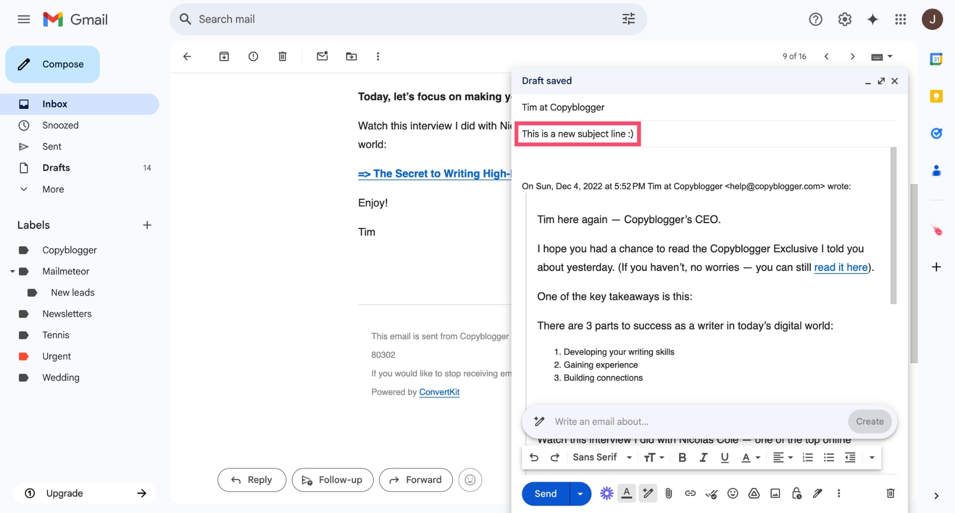Toggle formatting options toolbar
This screenshot has height=513, width=955.
point(626,493)
